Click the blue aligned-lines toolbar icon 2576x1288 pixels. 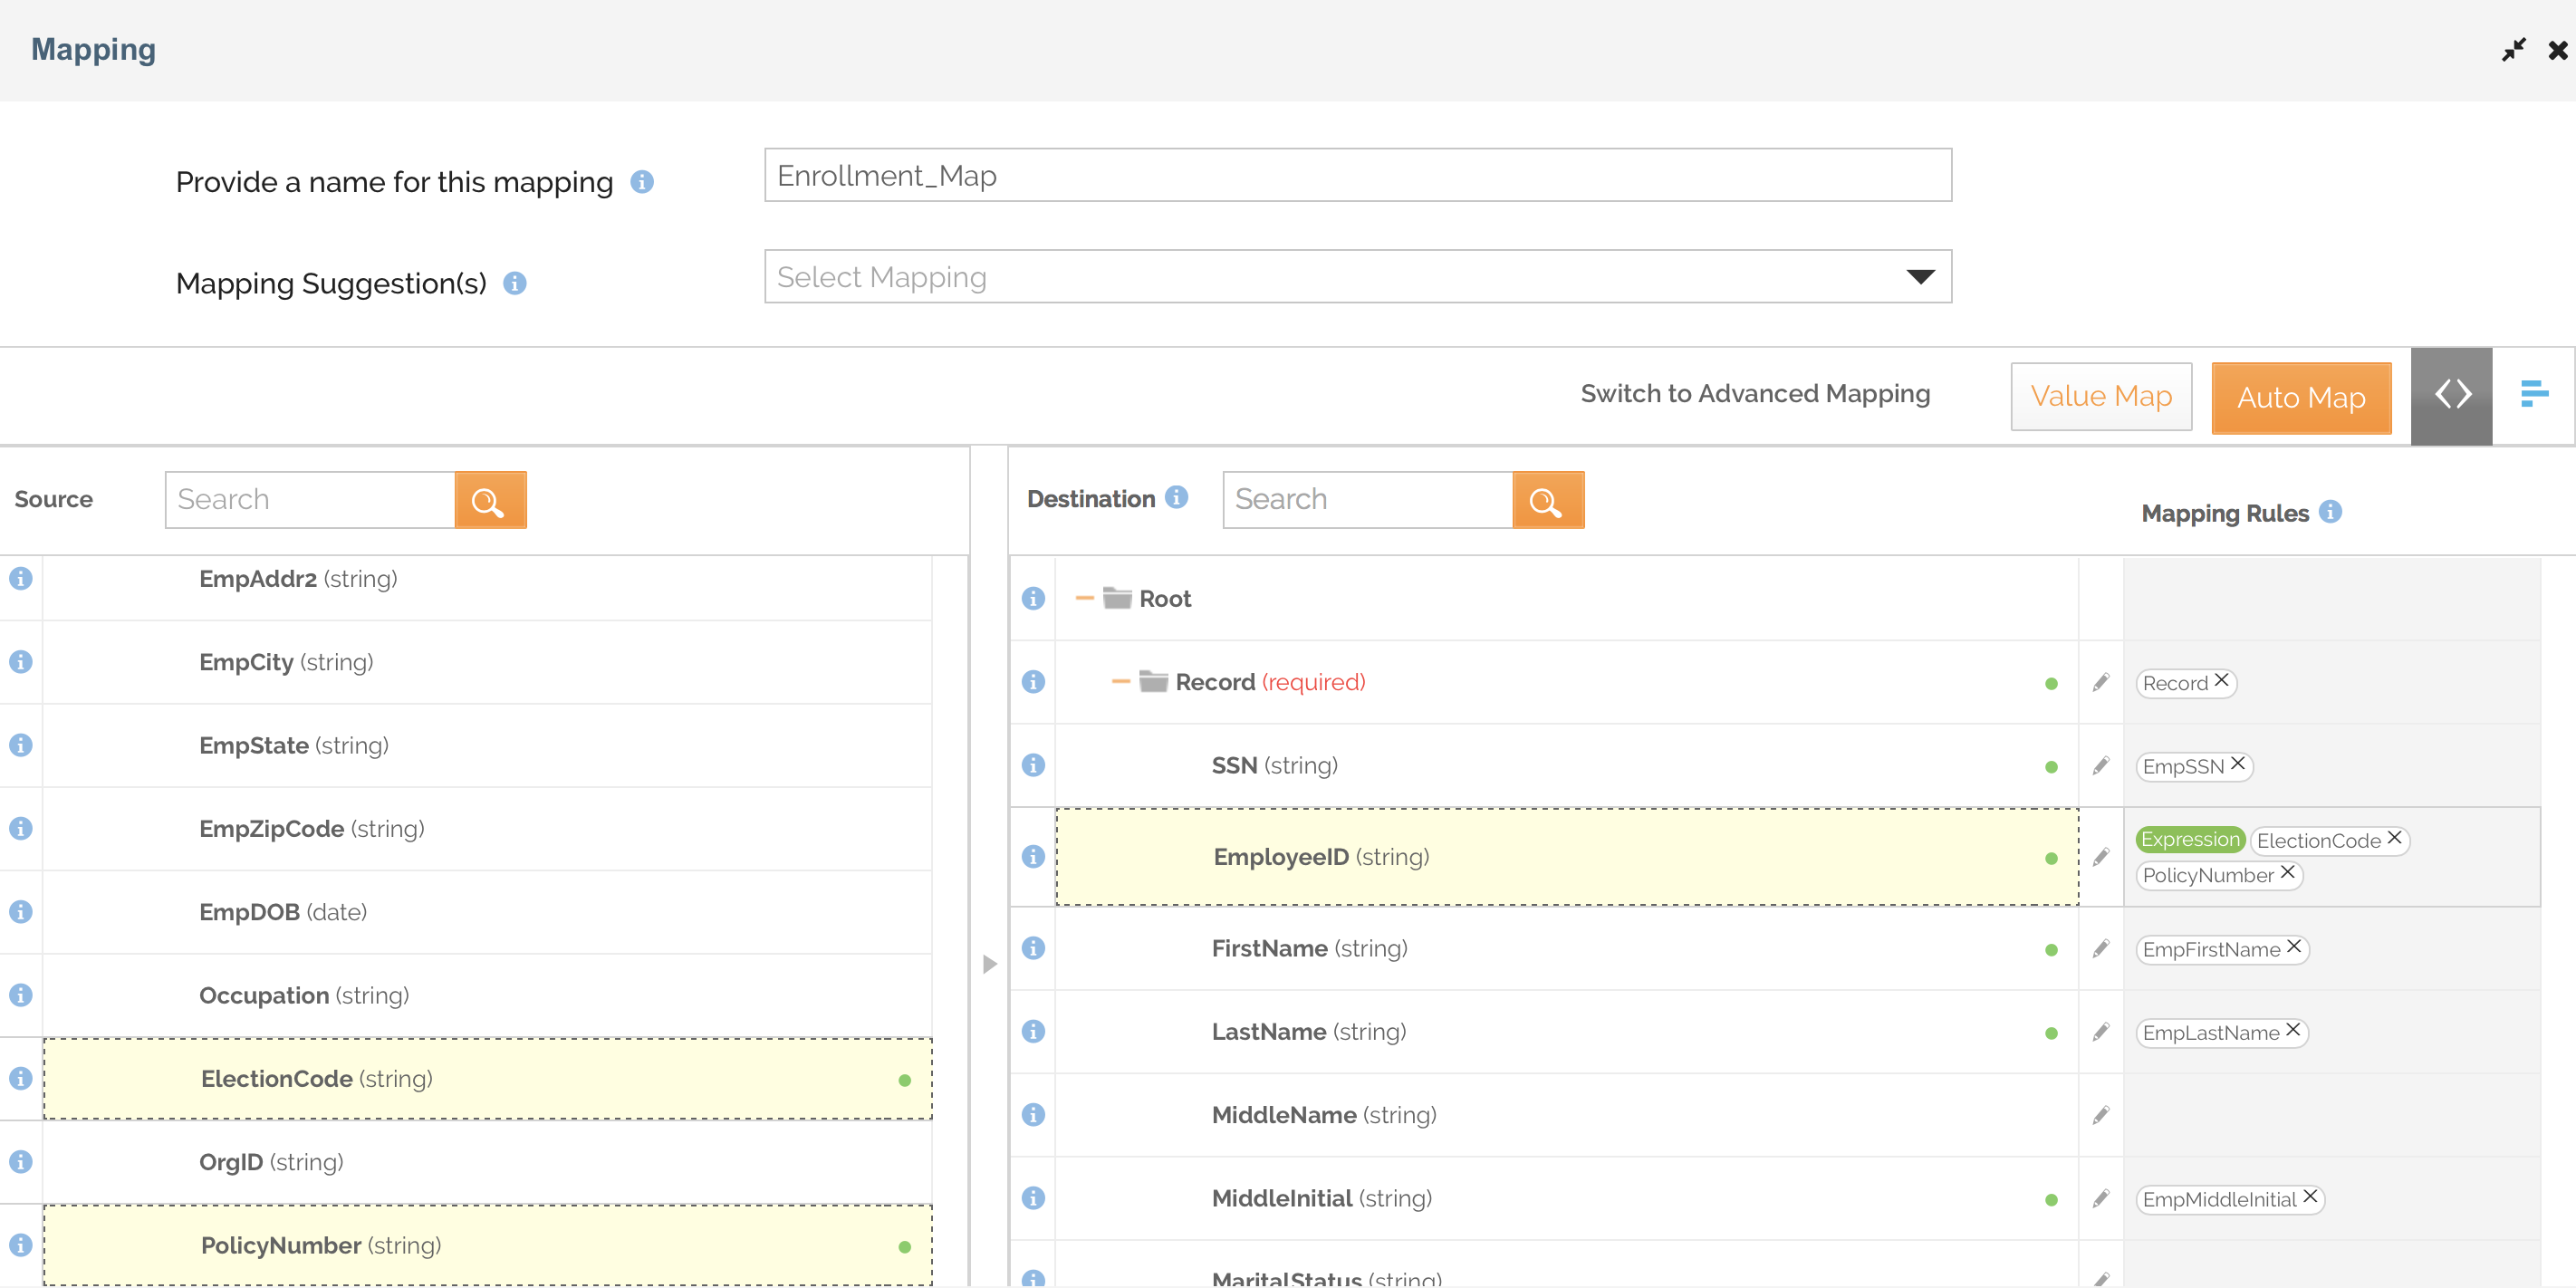click(2533, 395)
